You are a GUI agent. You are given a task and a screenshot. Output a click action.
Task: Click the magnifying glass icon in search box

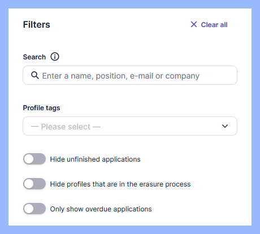coord(35,75)
